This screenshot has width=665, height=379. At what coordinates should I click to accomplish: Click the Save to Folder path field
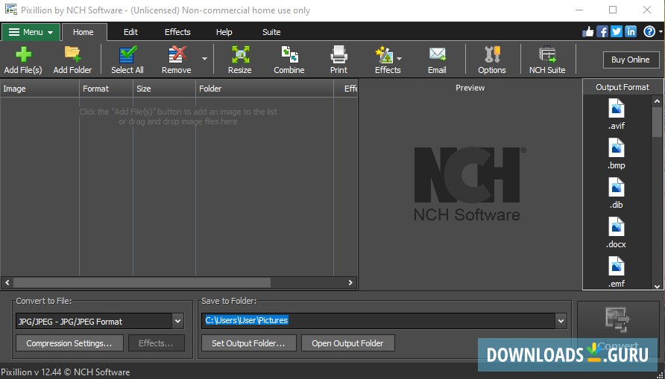click(x=378, y=321)
